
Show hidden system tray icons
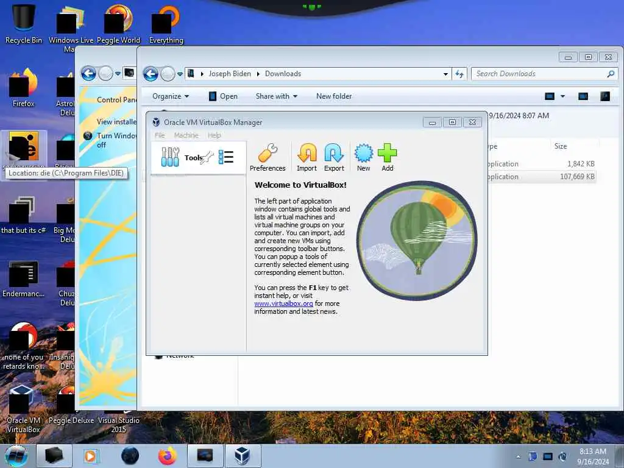pyautogui.click(x=518, y=456)
